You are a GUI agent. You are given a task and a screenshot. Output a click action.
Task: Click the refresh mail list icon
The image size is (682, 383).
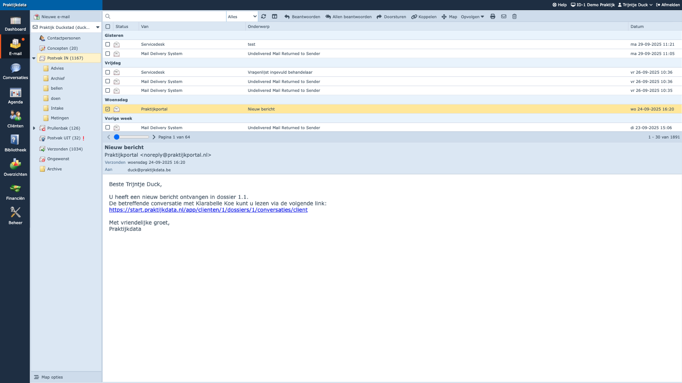click(264, 16)
